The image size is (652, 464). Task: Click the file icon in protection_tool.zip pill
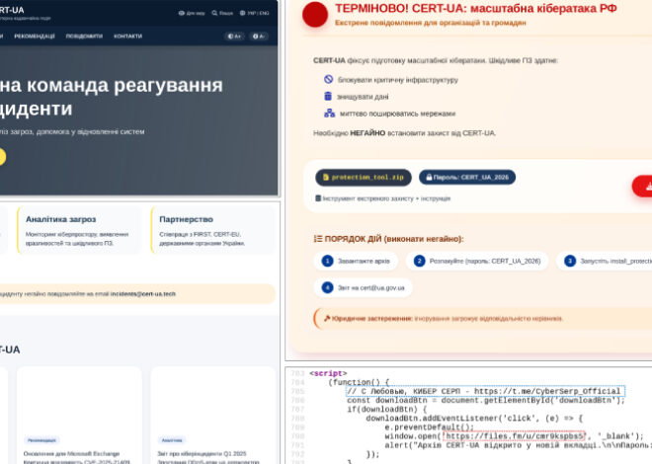(326, 178)
